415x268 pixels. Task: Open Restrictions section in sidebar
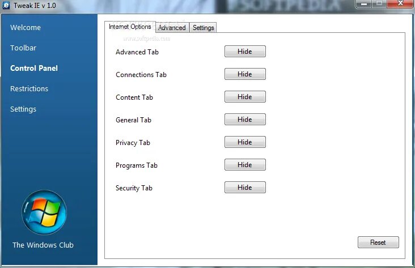[x=29, y=88]
